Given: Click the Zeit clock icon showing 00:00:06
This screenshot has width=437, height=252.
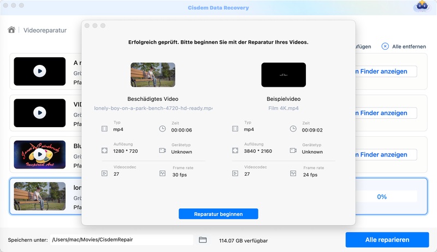Looking at the screenshot, I should click(162, 129).
